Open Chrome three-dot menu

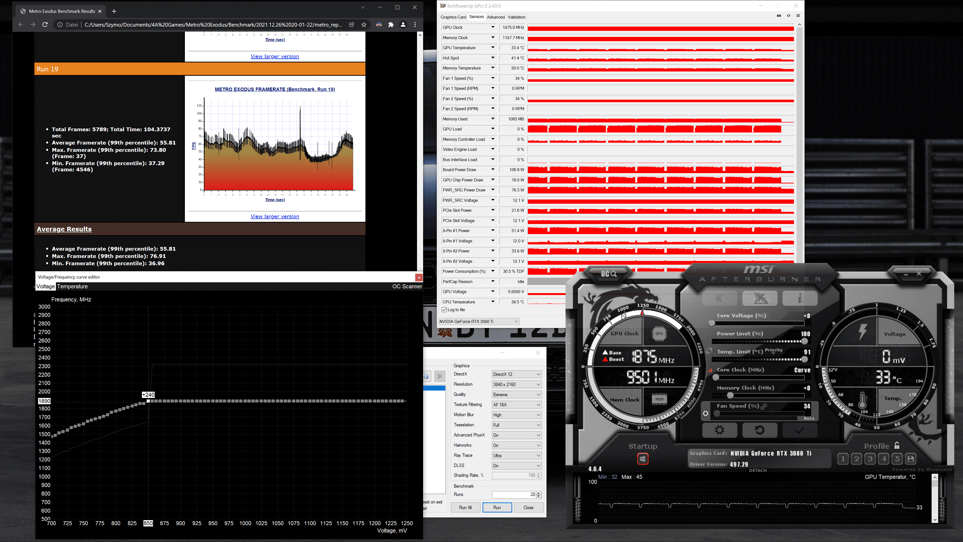pos(415,25)
